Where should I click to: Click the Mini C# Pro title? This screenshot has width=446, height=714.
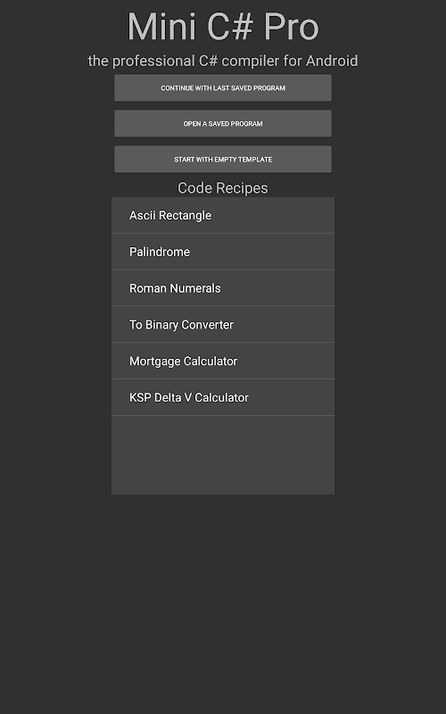coord(223,27)
